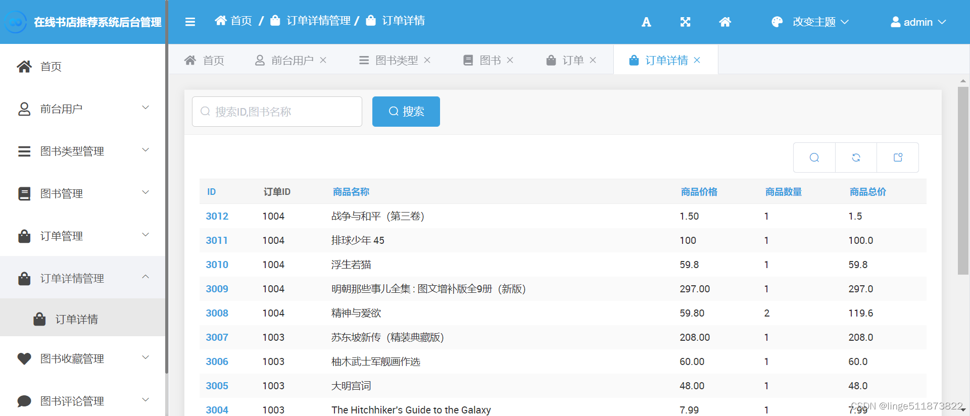Click the palette theme icon
The width and height of the screenshot is (970, 416).
[777, 22]
